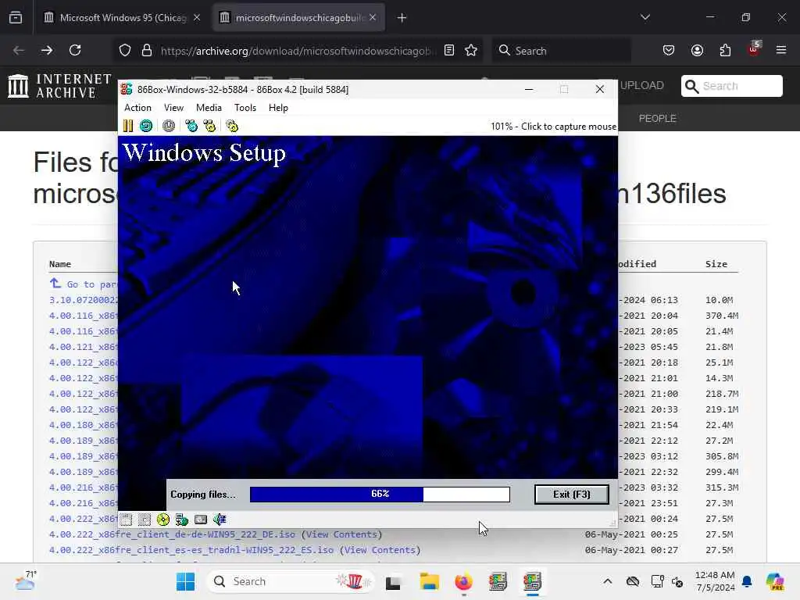This screenshot has height=600, width=800.
Task: Open the View menu in 86Box
Action: click(173, 108)
